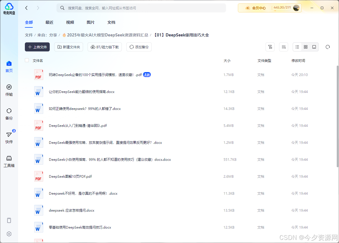Screen dimensions: 339x243
Task: Tick the select-all checkbox beside 文件名
Action: [27, 60]
